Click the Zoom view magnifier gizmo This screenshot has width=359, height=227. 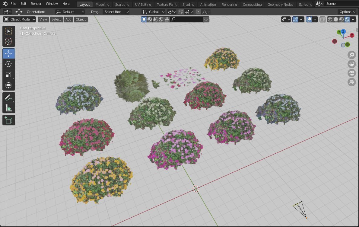[352, 55]
